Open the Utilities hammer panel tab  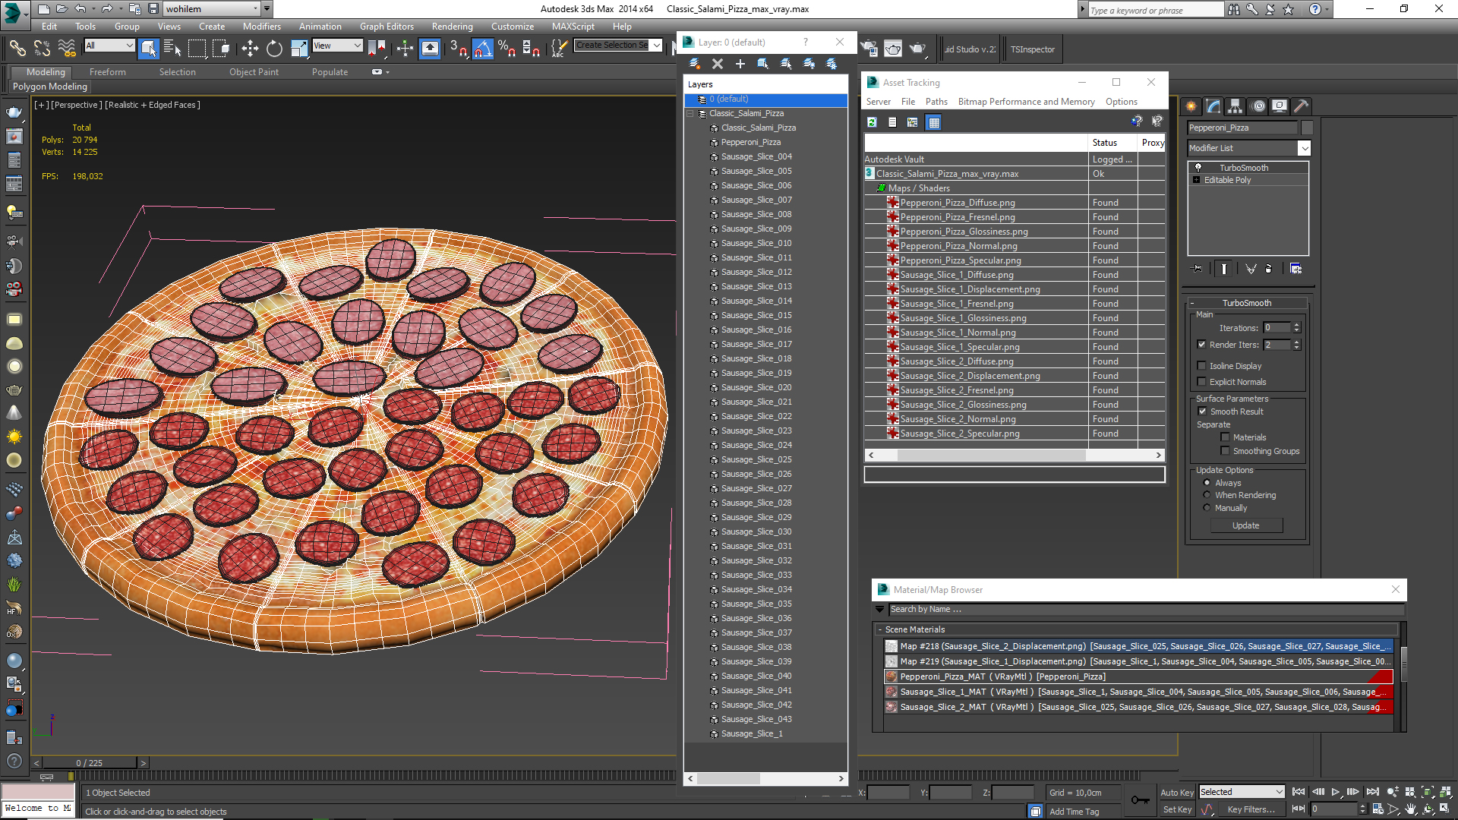(1301, 106)
